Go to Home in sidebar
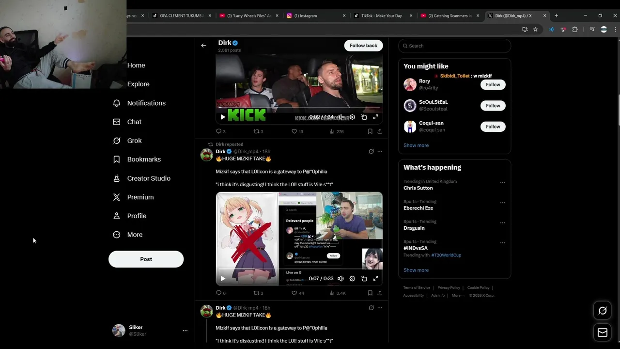This screenshot has width=620, height=349. pos(136,65)
